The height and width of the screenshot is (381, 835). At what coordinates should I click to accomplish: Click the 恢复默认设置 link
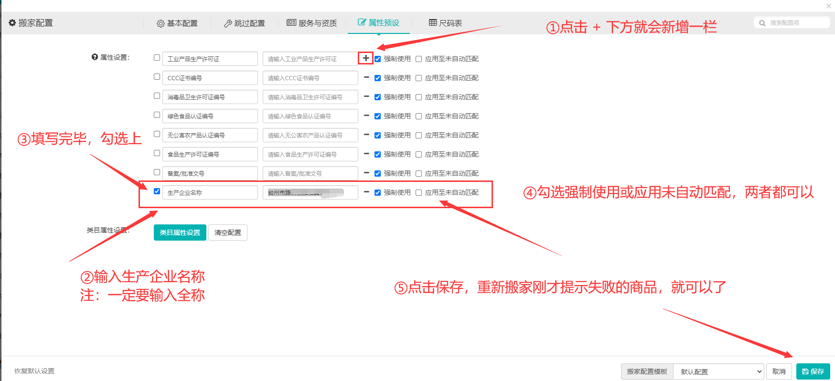[34, 371]
